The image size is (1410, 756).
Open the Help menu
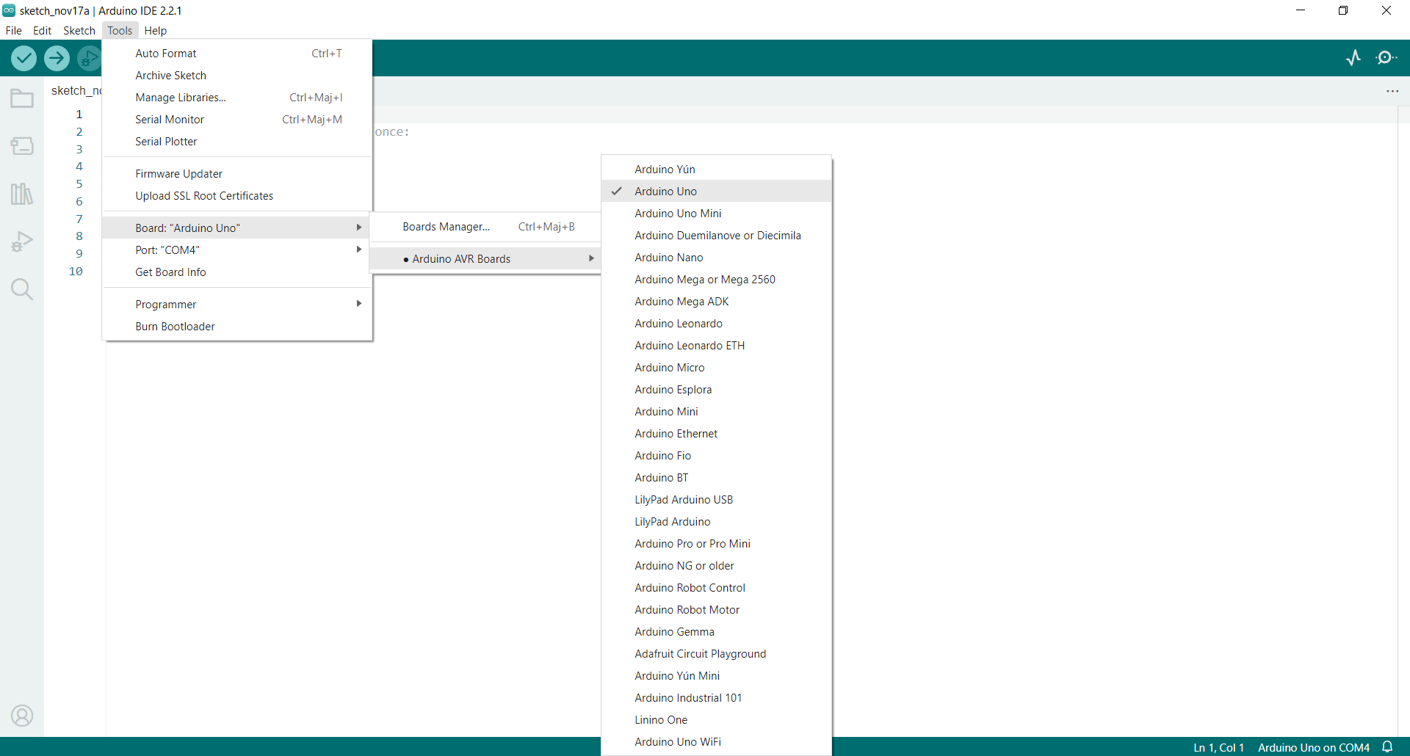155,30
